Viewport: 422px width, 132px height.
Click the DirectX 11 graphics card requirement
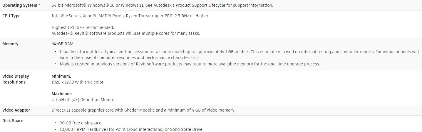pos(143,110)
